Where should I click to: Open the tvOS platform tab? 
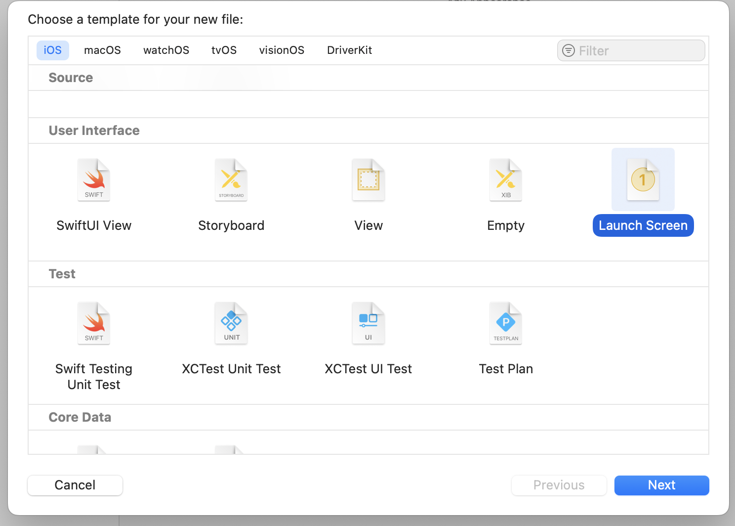click(224, 50)
